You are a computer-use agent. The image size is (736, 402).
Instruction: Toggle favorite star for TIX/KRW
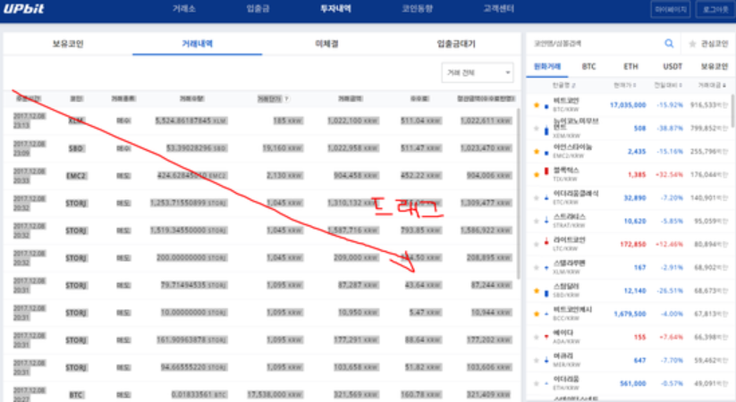click(x=536, y=174)
